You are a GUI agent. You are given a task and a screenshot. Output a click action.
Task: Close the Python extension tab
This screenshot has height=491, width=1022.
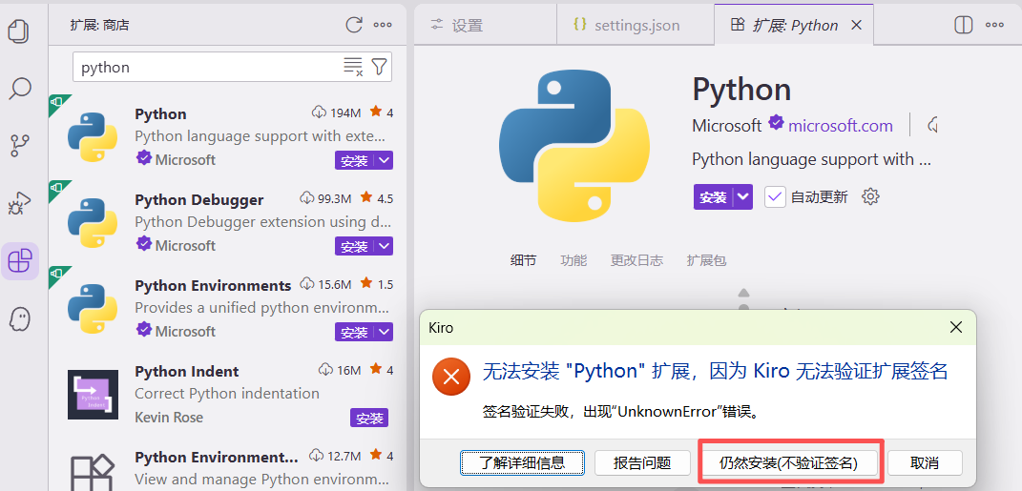[857, 26]
